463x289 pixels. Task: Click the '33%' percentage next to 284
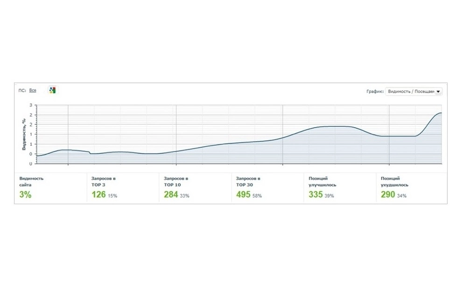184,196
